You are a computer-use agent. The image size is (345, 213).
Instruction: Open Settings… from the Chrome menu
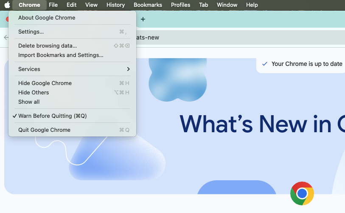pyautogui.click(x=72, y=32)
